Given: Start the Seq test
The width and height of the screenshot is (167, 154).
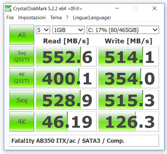Looking at the screenshot, I should (22, 100).
